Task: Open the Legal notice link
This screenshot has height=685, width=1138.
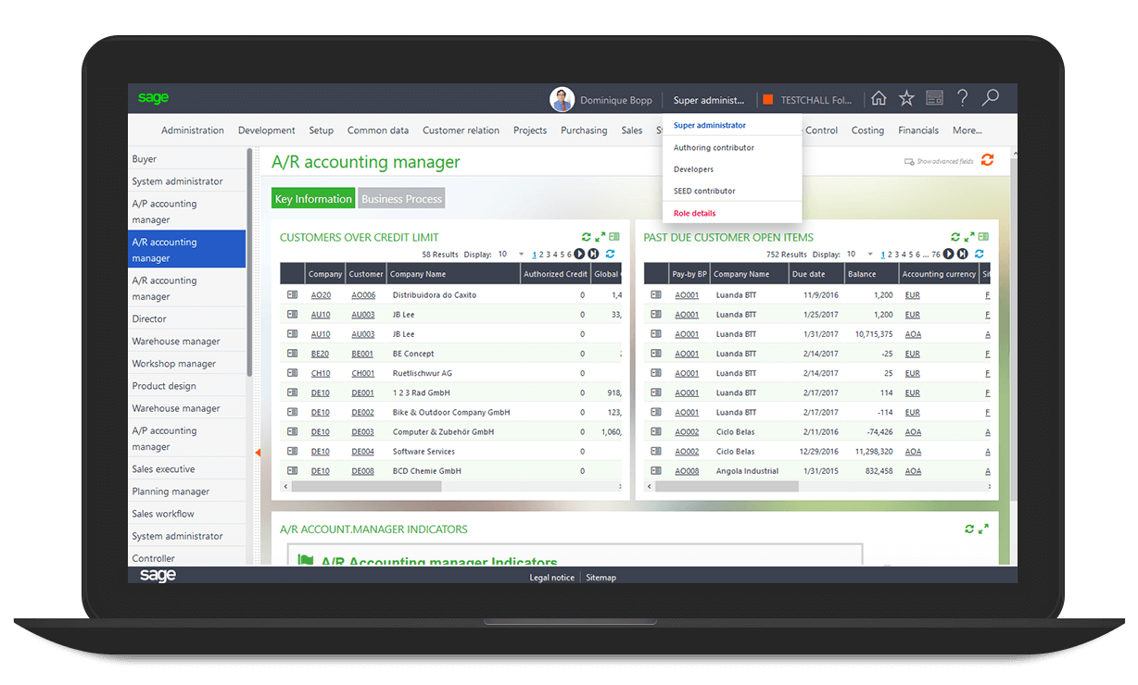Action: [551, 578]
